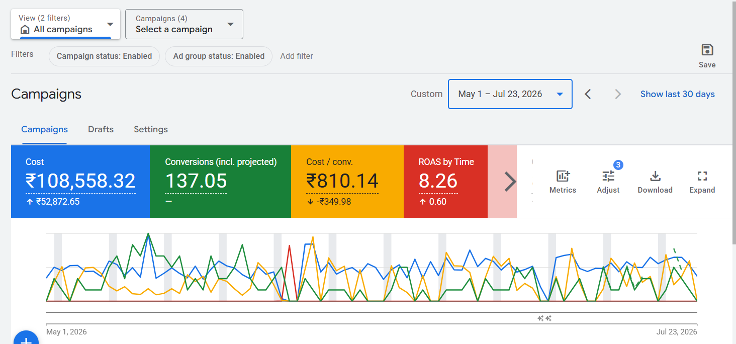Viewport: 736px width, 344px height.
Task: Go to next date range arrow
Action: [618, 94]
